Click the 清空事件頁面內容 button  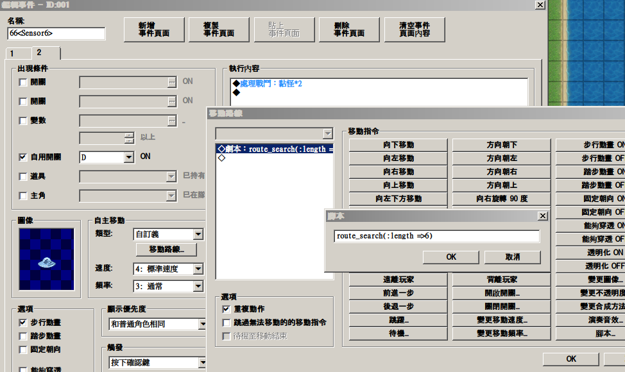(415, 30)
